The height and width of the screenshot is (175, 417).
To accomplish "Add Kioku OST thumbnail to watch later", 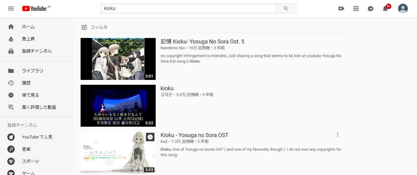I will point(150,137).
